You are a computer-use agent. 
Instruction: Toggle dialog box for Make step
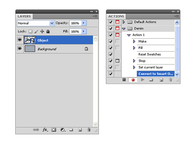[117, 41]
